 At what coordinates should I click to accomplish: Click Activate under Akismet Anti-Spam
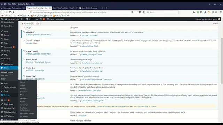pyautogui.click(x=29, y=43)
